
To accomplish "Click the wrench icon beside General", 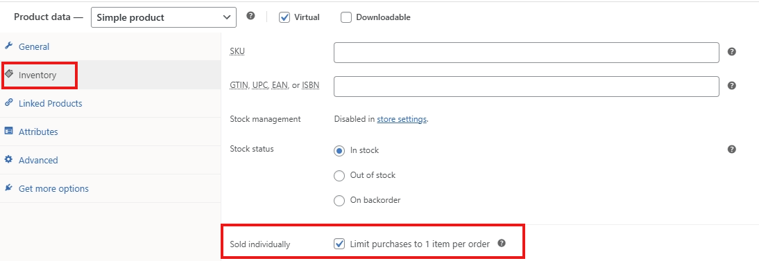I will click(x=8, y=46).
